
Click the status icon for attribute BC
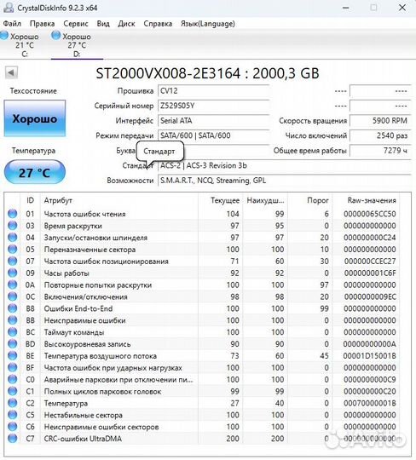(x=12, y=332)
